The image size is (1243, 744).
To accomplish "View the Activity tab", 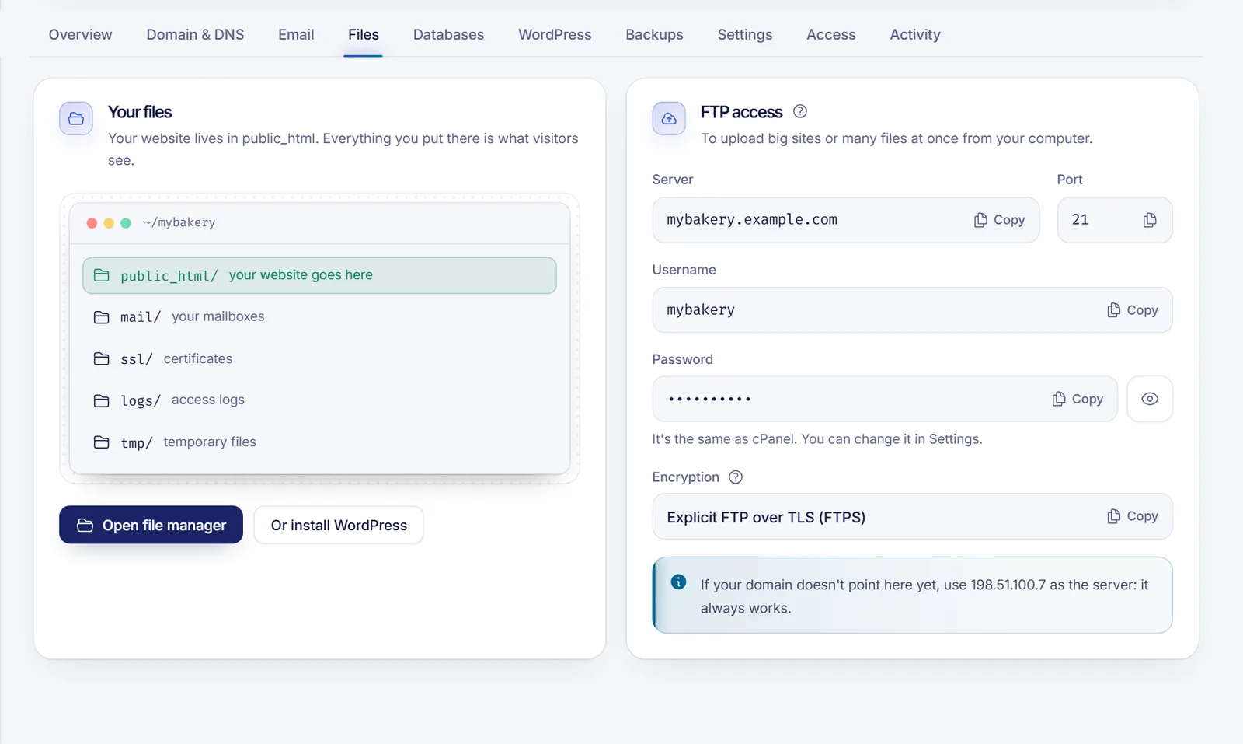I will pos(915,34).
